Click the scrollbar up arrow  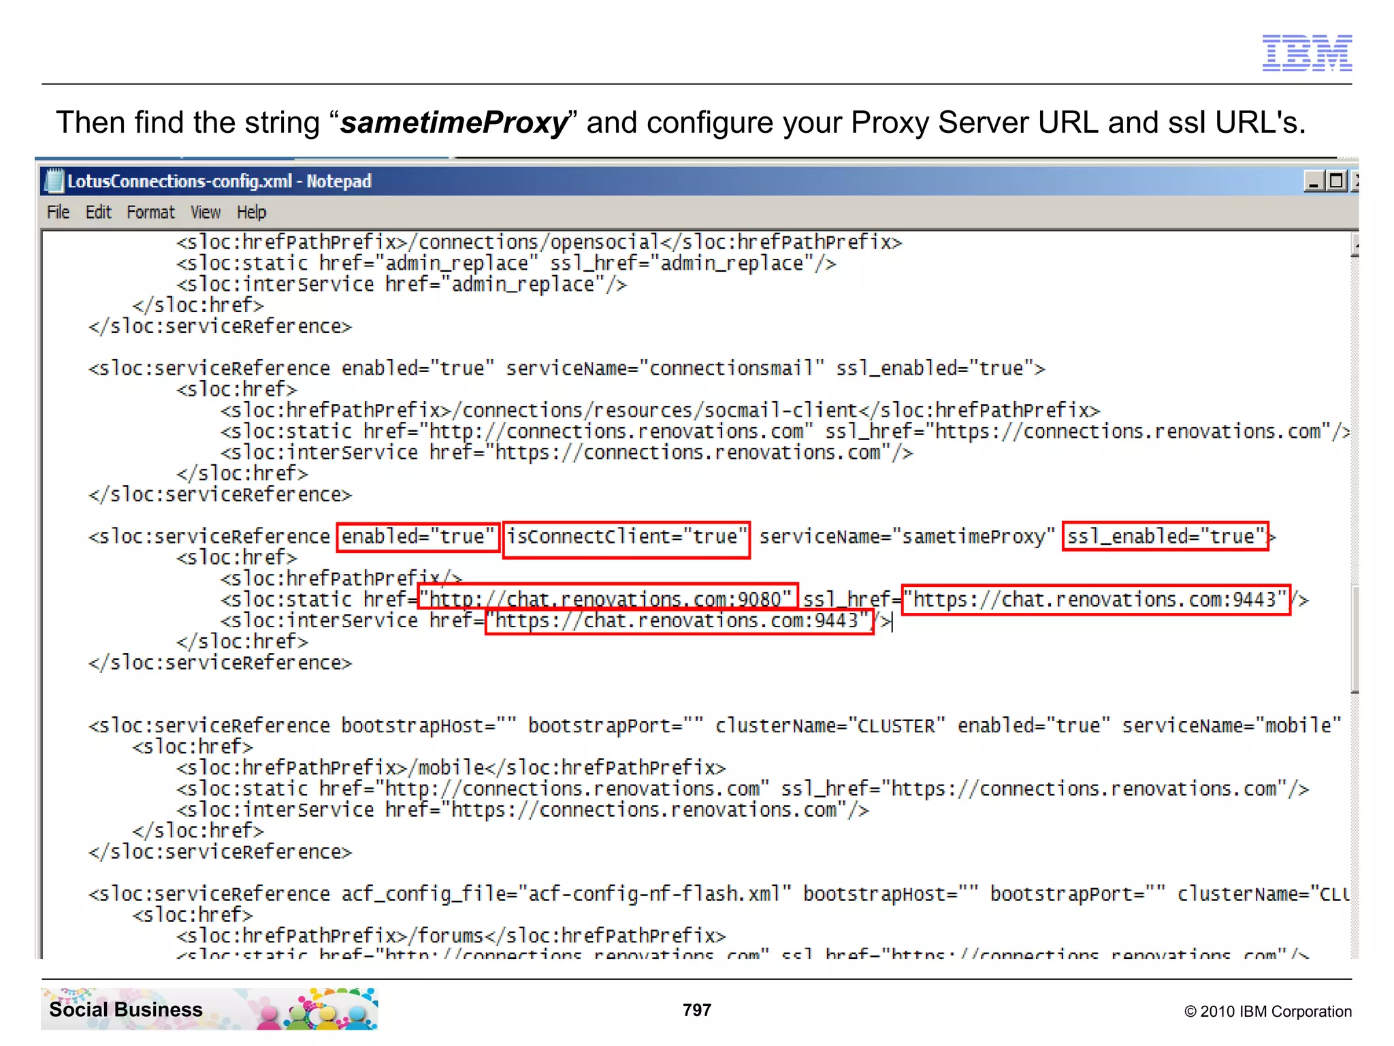coord(1355,244)
